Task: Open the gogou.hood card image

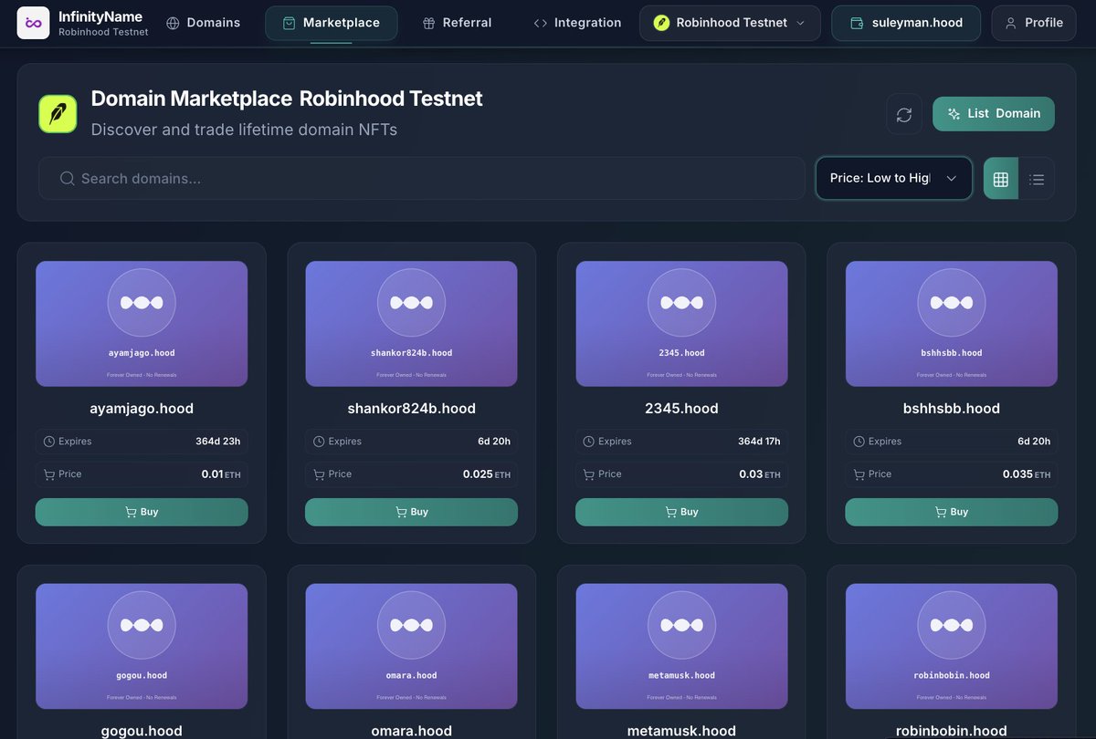Action: click(x=142, y=647)
